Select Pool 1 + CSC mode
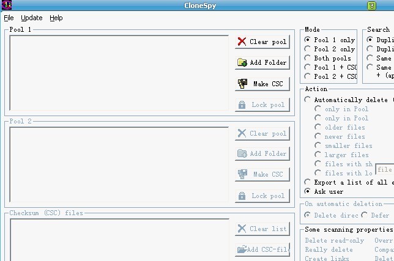This screenshot has height=261, width=394. click(308, 67)
